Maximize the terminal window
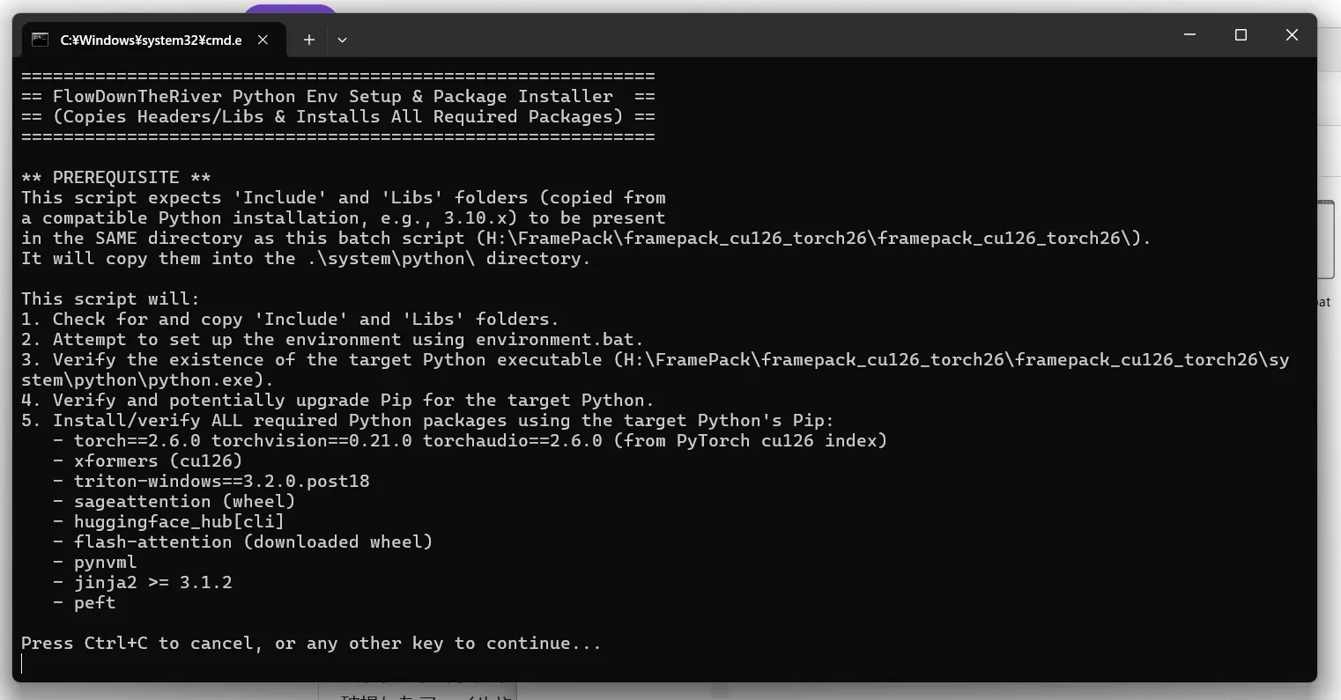The height and width of the screenshot is (700, 1341). click(x=1241, y=35)
